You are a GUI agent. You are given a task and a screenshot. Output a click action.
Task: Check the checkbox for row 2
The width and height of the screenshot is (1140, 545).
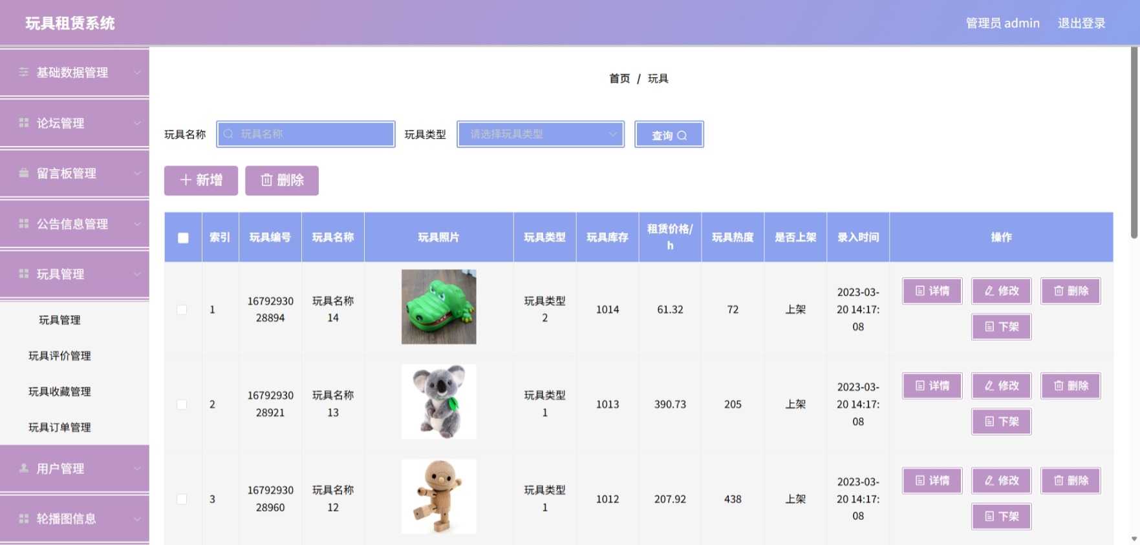click(182, 405)
